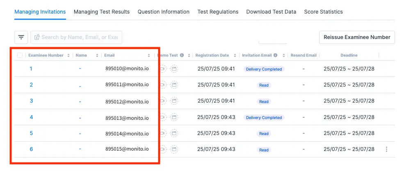The height and width of the screenshot is (176, 404).
Task: Click the calendar window icon in row 1
Action: point(174,69)
